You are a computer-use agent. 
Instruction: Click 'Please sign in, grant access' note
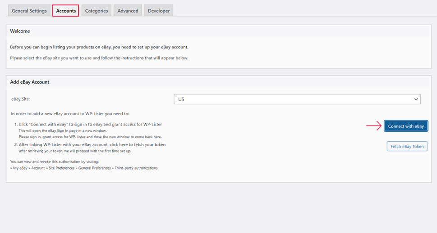coord(90,137)
